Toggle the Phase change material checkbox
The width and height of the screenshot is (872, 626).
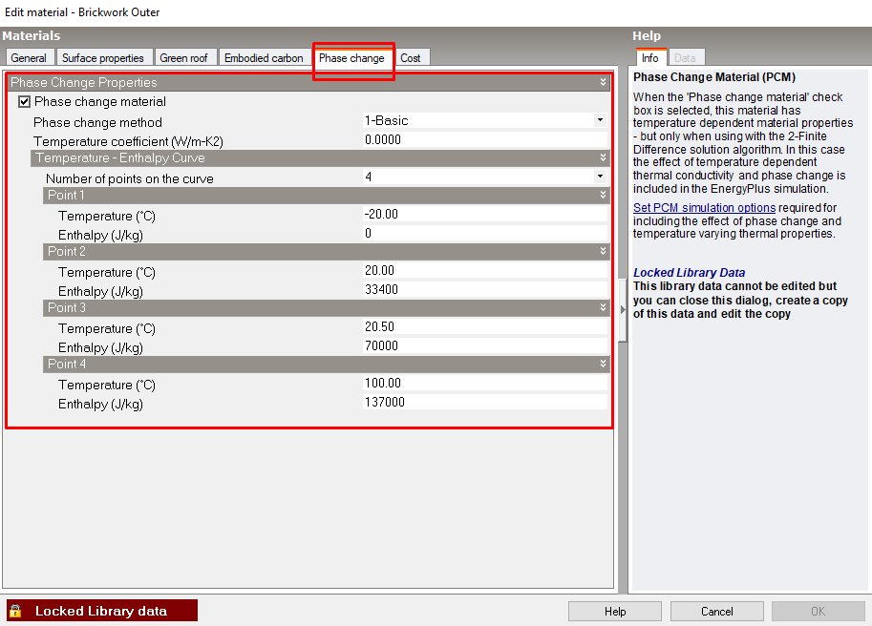[24, 102]
